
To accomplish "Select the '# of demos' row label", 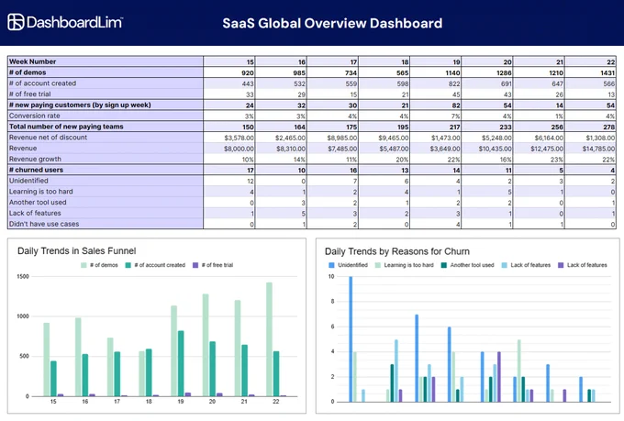I will [28, 72].
